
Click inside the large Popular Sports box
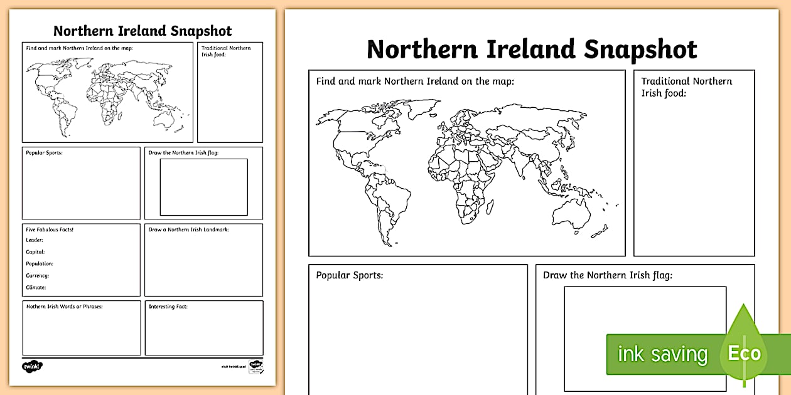coord(417,332)
